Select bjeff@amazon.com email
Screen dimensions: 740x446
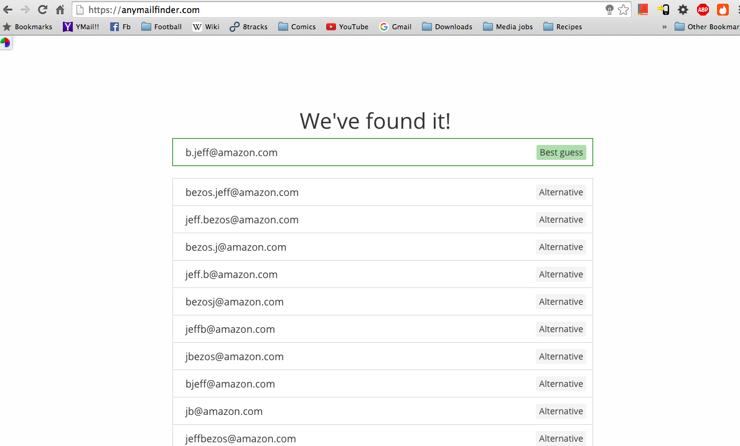pos(230,384)
